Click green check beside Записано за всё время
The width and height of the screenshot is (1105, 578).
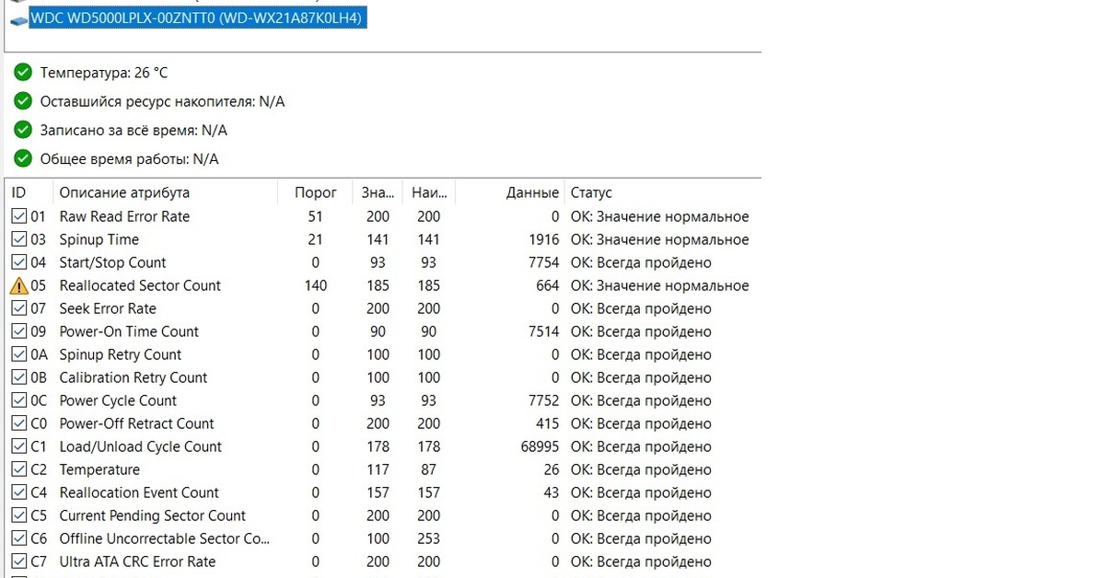[x=23, y=130]
